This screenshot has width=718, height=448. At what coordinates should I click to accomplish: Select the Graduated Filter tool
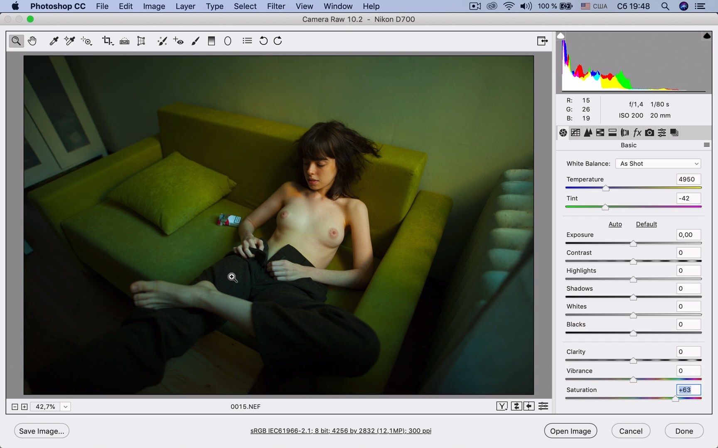pos(211,41)
